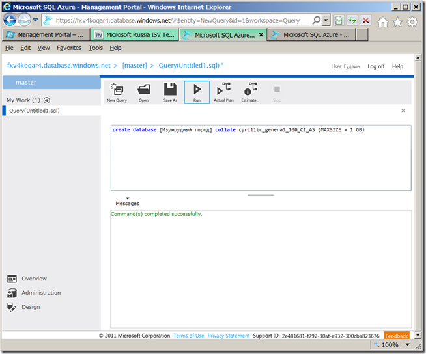Show the Estimated plan

[x=250, y=92]
